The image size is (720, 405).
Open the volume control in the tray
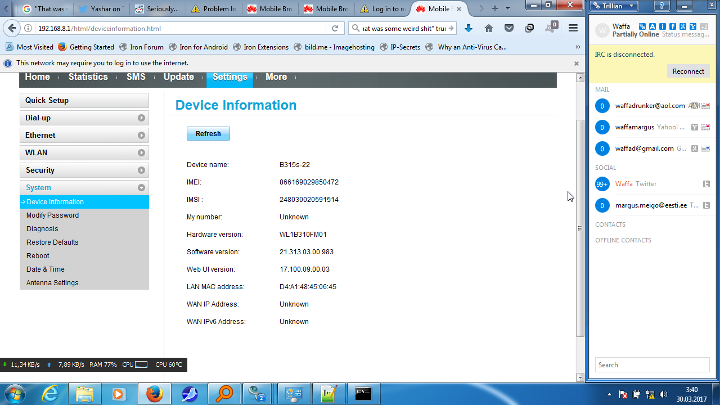click(663, 394)
